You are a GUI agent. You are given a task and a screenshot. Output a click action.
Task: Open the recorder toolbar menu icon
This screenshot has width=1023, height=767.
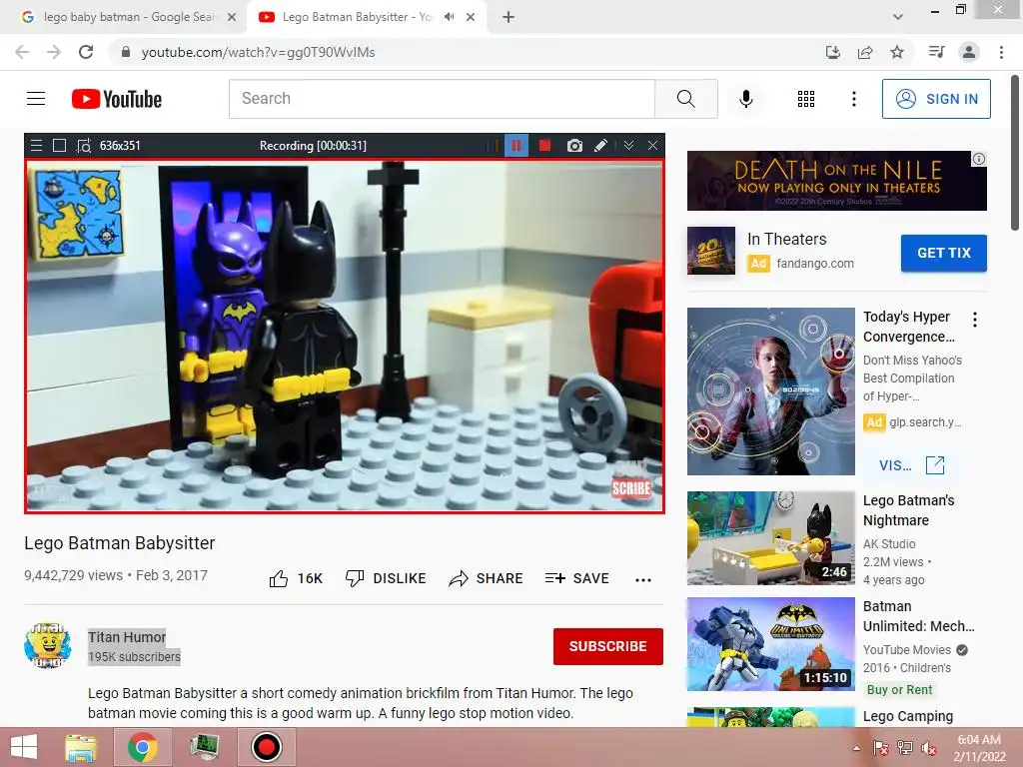tap(37, 146)
